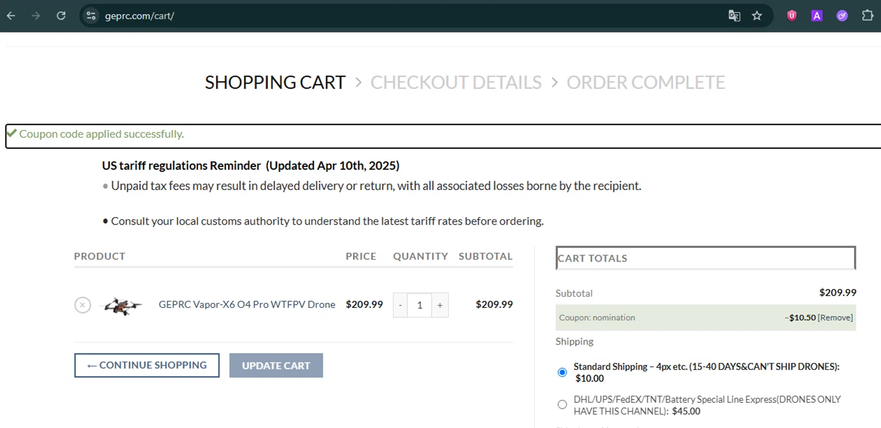Click the Continue Shopping button
Screen dimensions: 881x428
pyautogui.click(x=147, y=365)
